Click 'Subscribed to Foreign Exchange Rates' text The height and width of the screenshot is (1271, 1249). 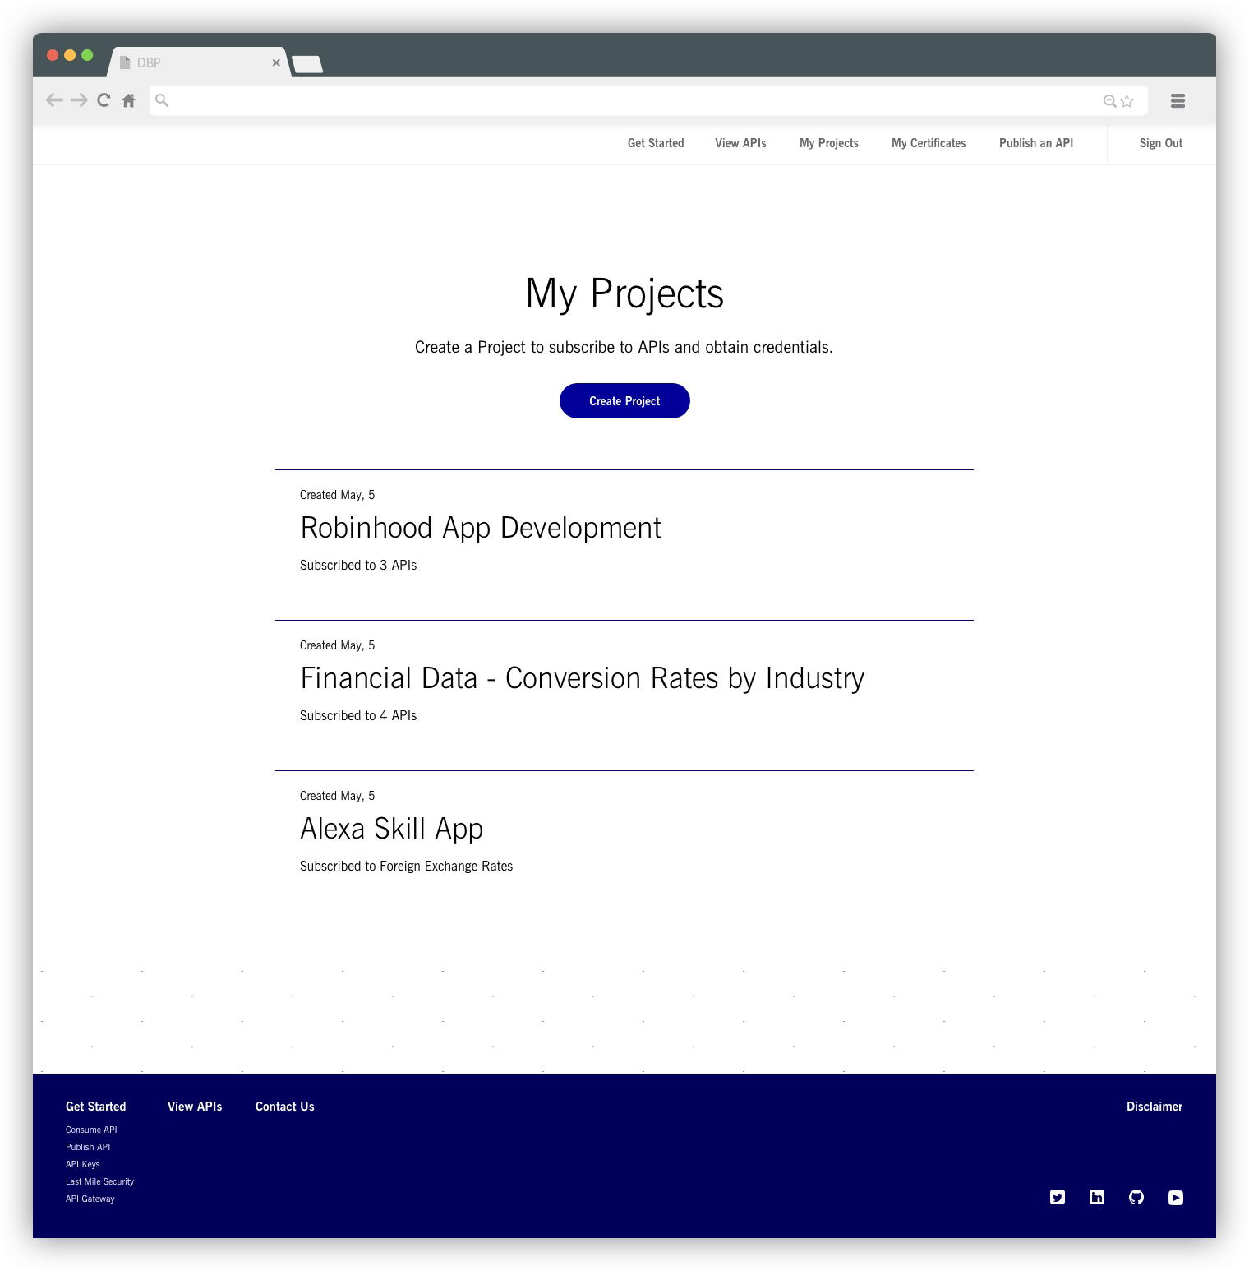(406, 867)
